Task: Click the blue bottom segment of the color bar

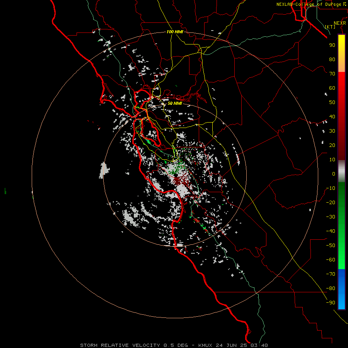Action: tap(341, 289)
